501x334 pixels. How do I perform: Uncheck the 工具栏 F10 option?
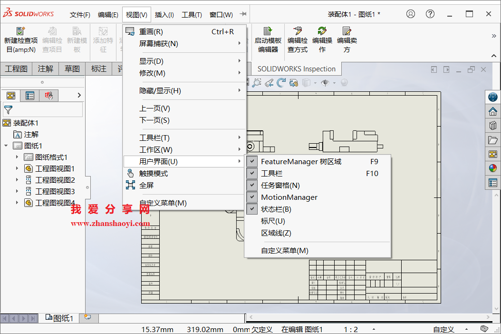318,173
